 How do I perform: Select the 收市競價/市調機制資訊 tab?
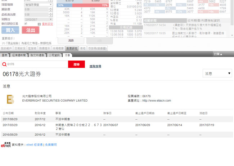[204, 20]
